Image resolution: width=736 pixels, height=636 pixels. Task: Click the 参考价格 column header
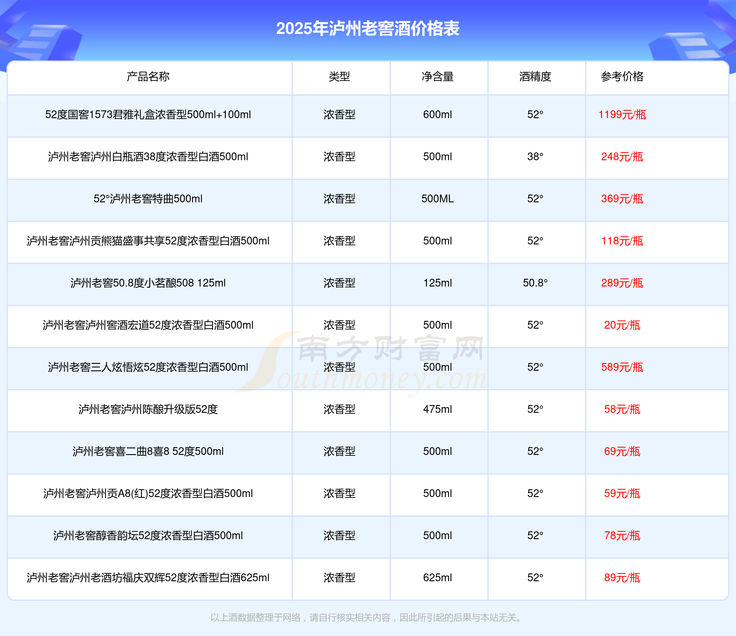pos(622,76)
